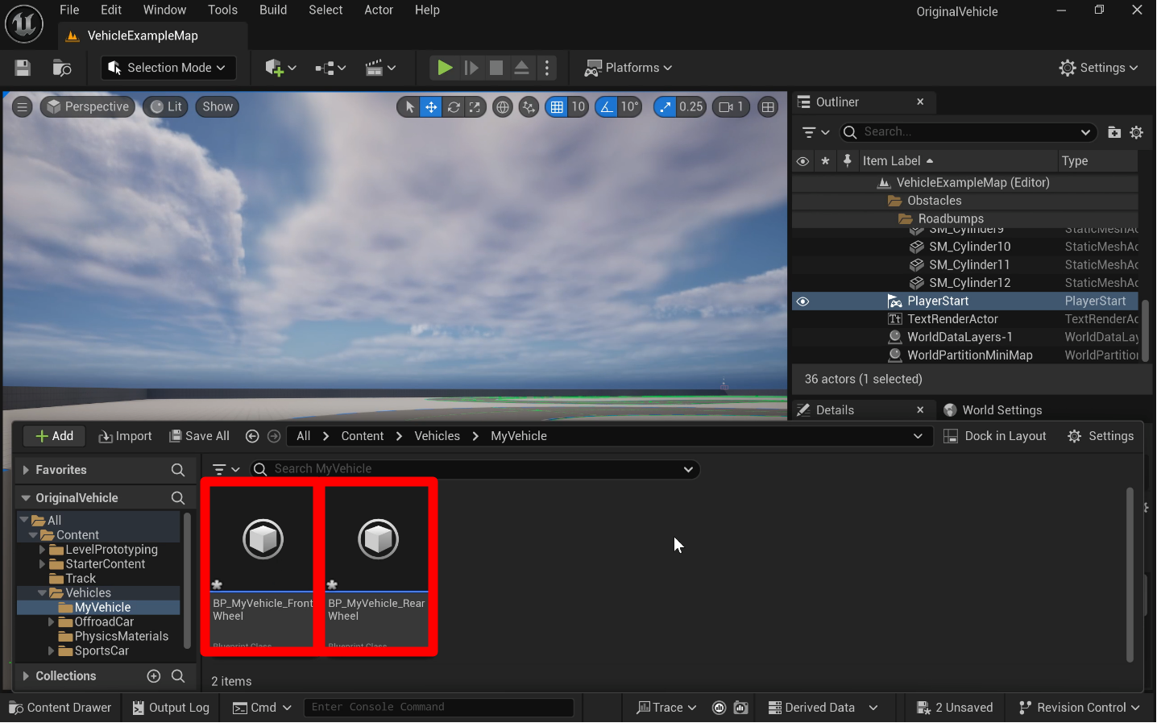Open the Window menu
Image resolution: width=1157 pixels, height=723 pixels.
coord(164,10)
